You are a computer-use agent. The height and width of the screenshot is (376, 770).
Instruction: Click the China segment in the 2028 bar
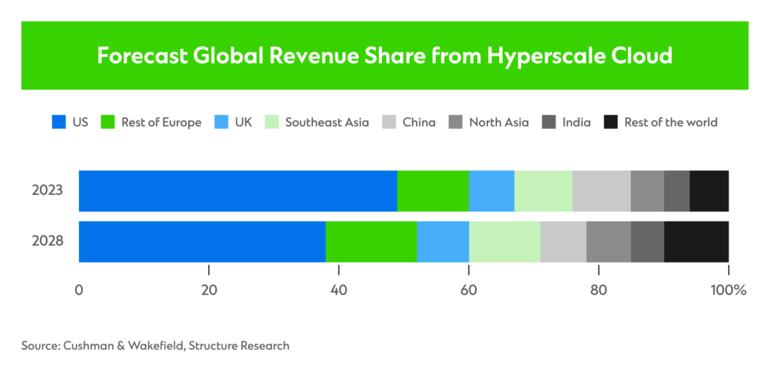563,242
